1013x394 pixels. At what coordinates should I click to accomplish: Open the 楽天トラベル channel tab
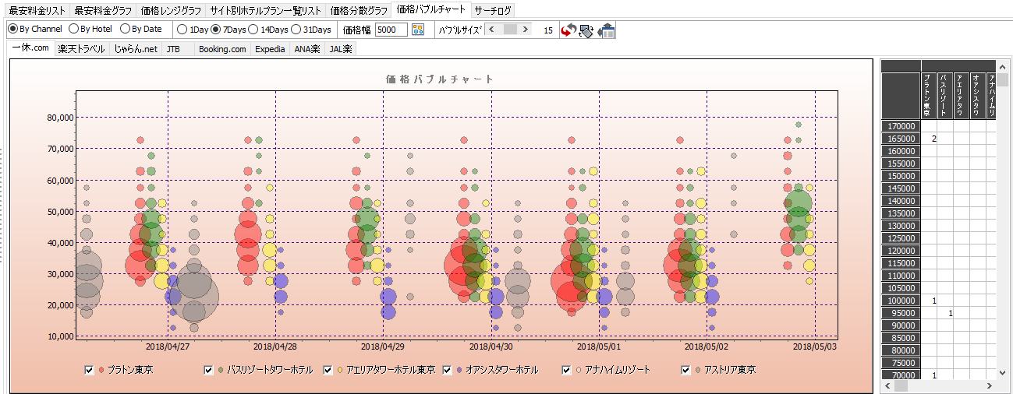tap(81, 49)
